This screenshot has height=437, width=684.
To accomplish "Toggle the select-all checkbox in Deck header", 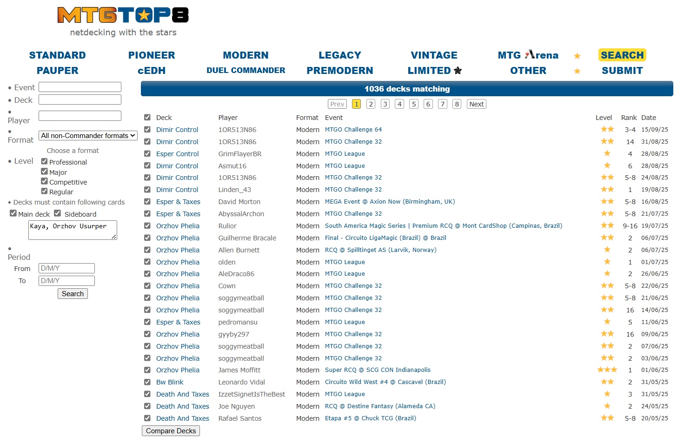I will 147,118.
